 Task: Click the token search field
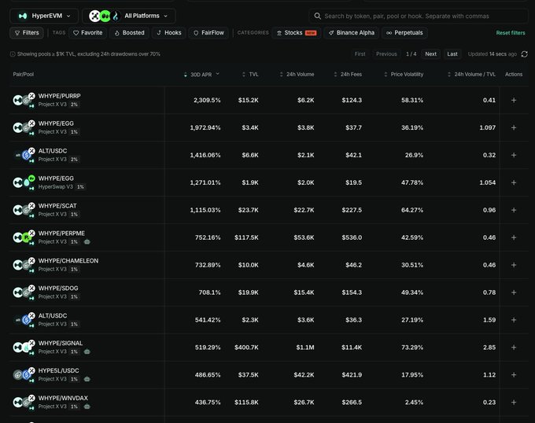(x=419, y=16)
